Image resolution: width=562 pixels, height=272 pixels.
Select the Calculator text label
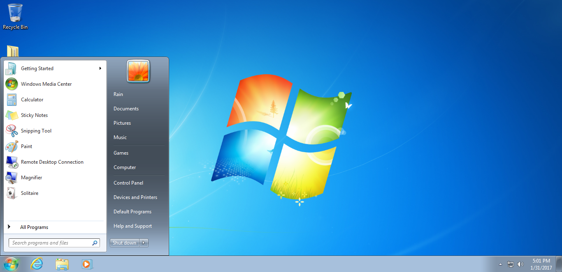click(32, 100)
